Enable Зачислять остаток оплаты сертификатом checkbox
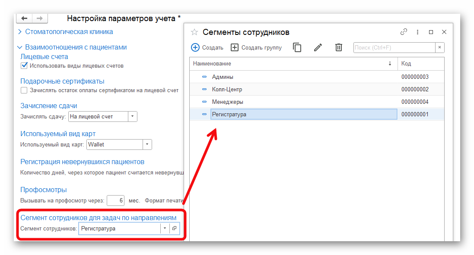Screen dimensions: 474x255 click(x=24, y=90)
